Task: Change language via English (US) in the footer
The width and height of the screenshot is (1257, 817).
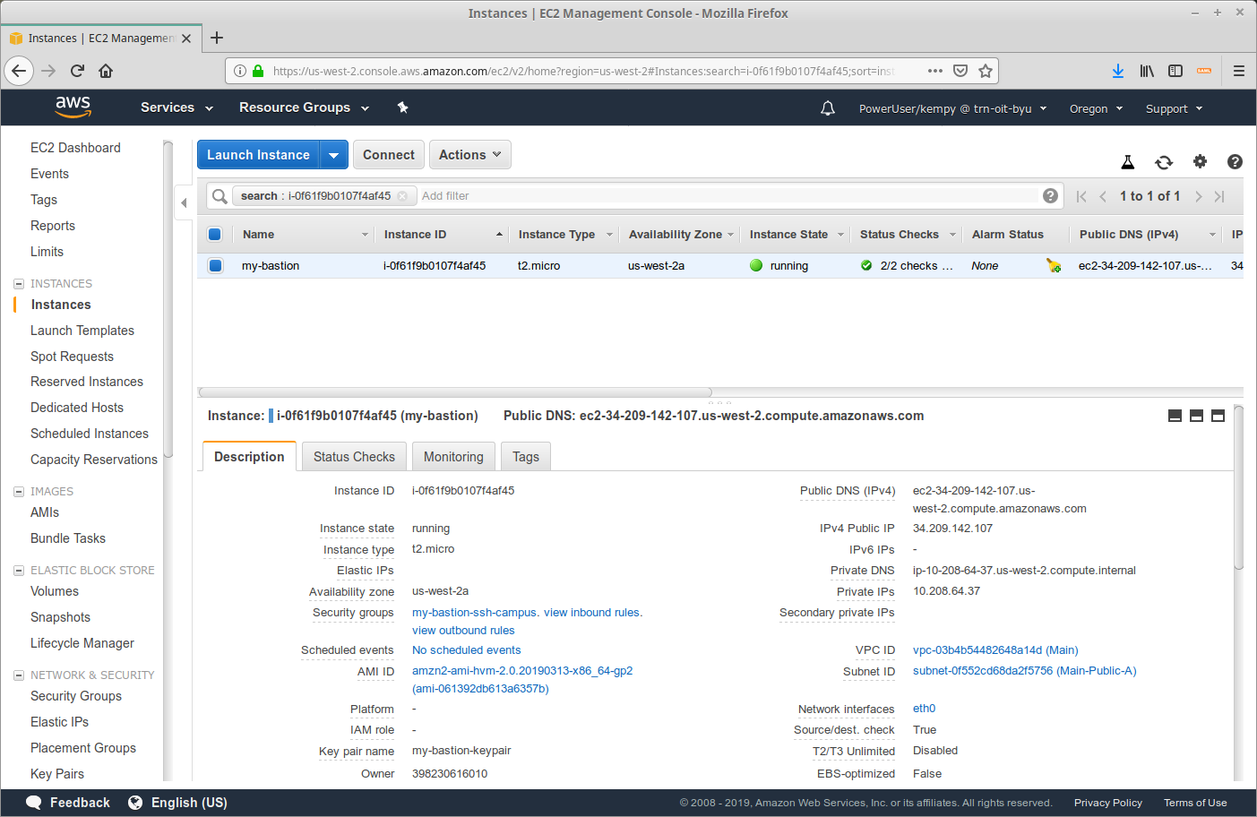Action: coord(177,803)
